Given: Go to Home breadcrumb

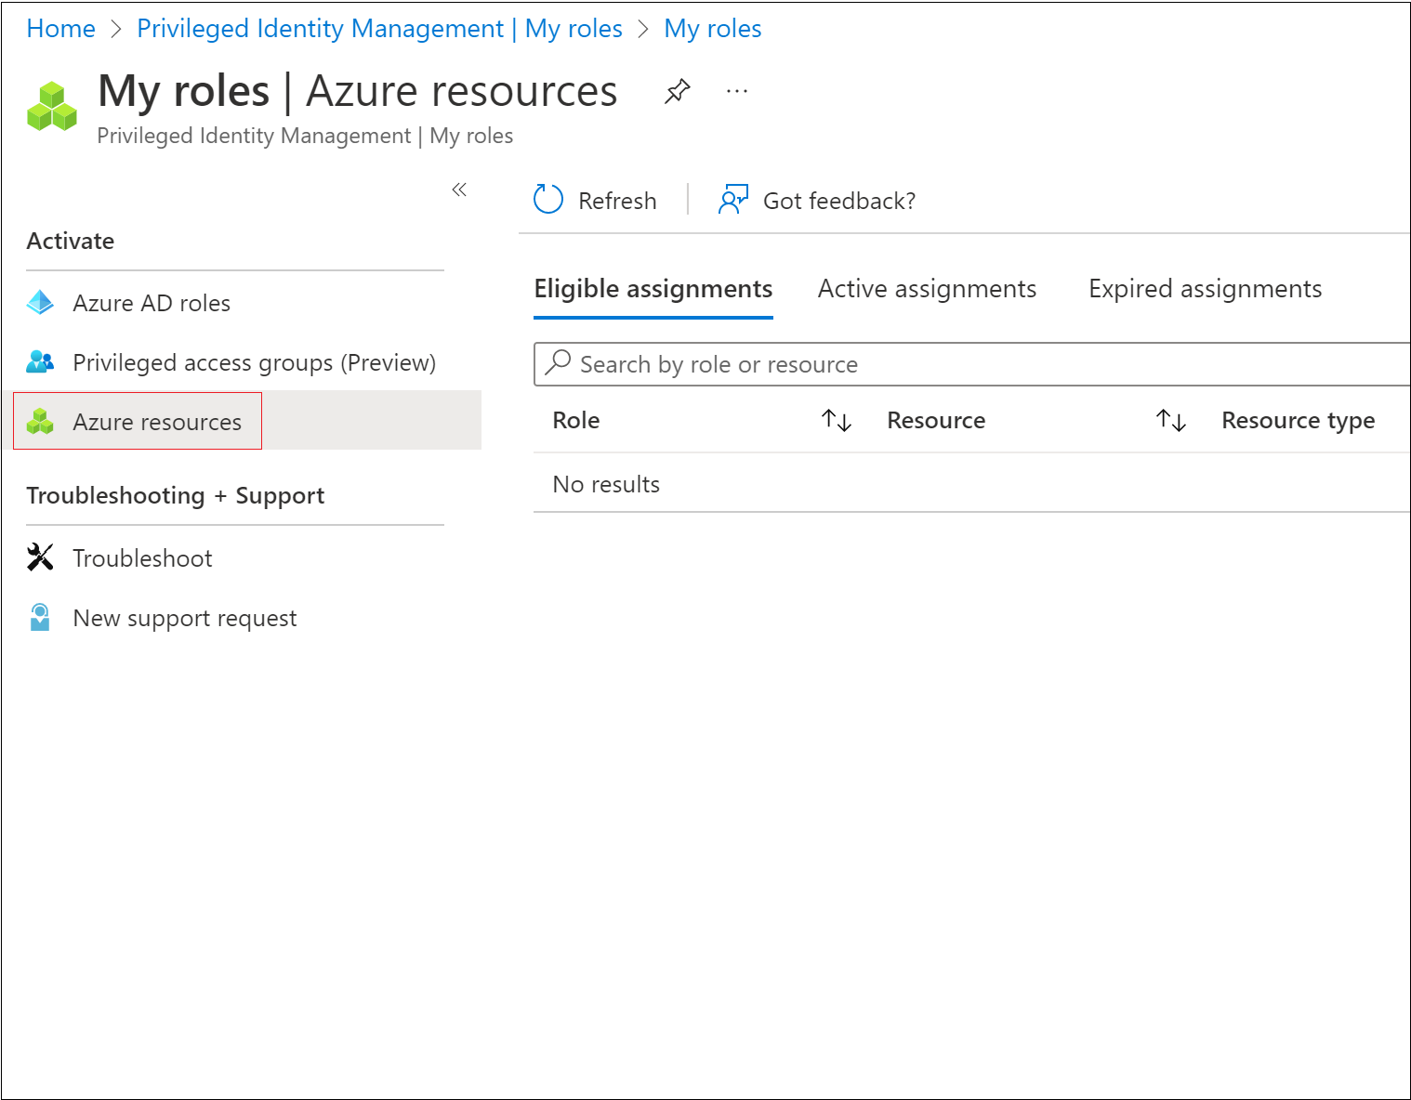Looking at the screenshot, I should pyautogui.click(x=60, y=29).
